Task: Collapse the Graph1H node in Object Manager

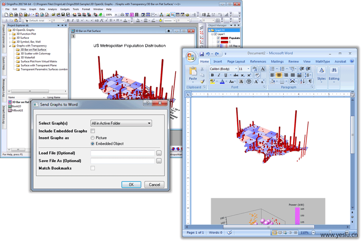Action: pyautogui.click(x=210, y=30)
